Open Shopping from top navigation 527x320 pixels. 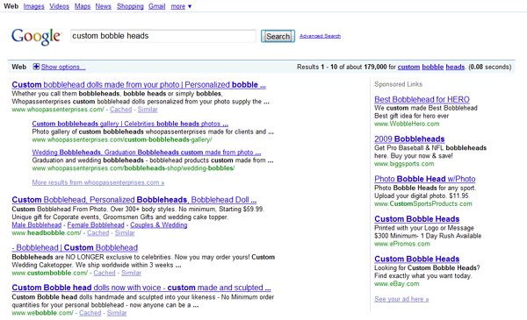click(x=130, y=6)
